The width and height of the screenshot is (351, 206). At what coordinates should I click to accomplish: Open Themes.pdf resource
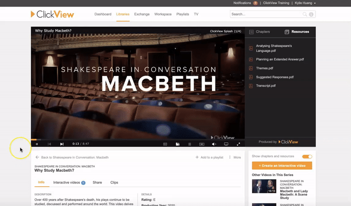click(265, 68)
